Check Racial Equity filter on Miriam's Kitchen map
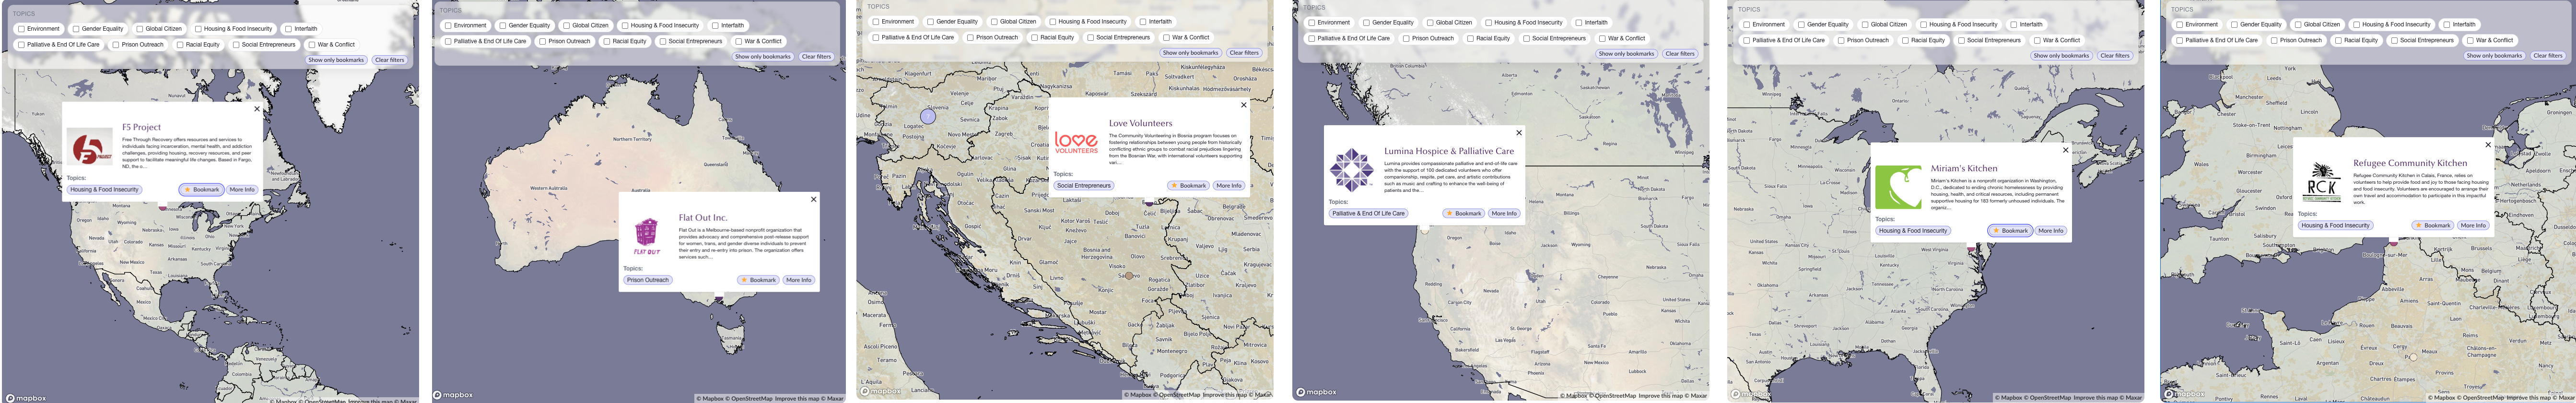The height and width of the screenshot is (403, 2576). point(1905,40)
